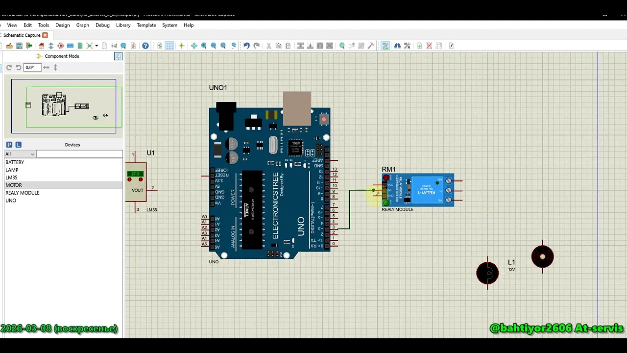Click the Pan center-at-cursor icon
Viewport: 627px width, 353px height.
point(194,46)
